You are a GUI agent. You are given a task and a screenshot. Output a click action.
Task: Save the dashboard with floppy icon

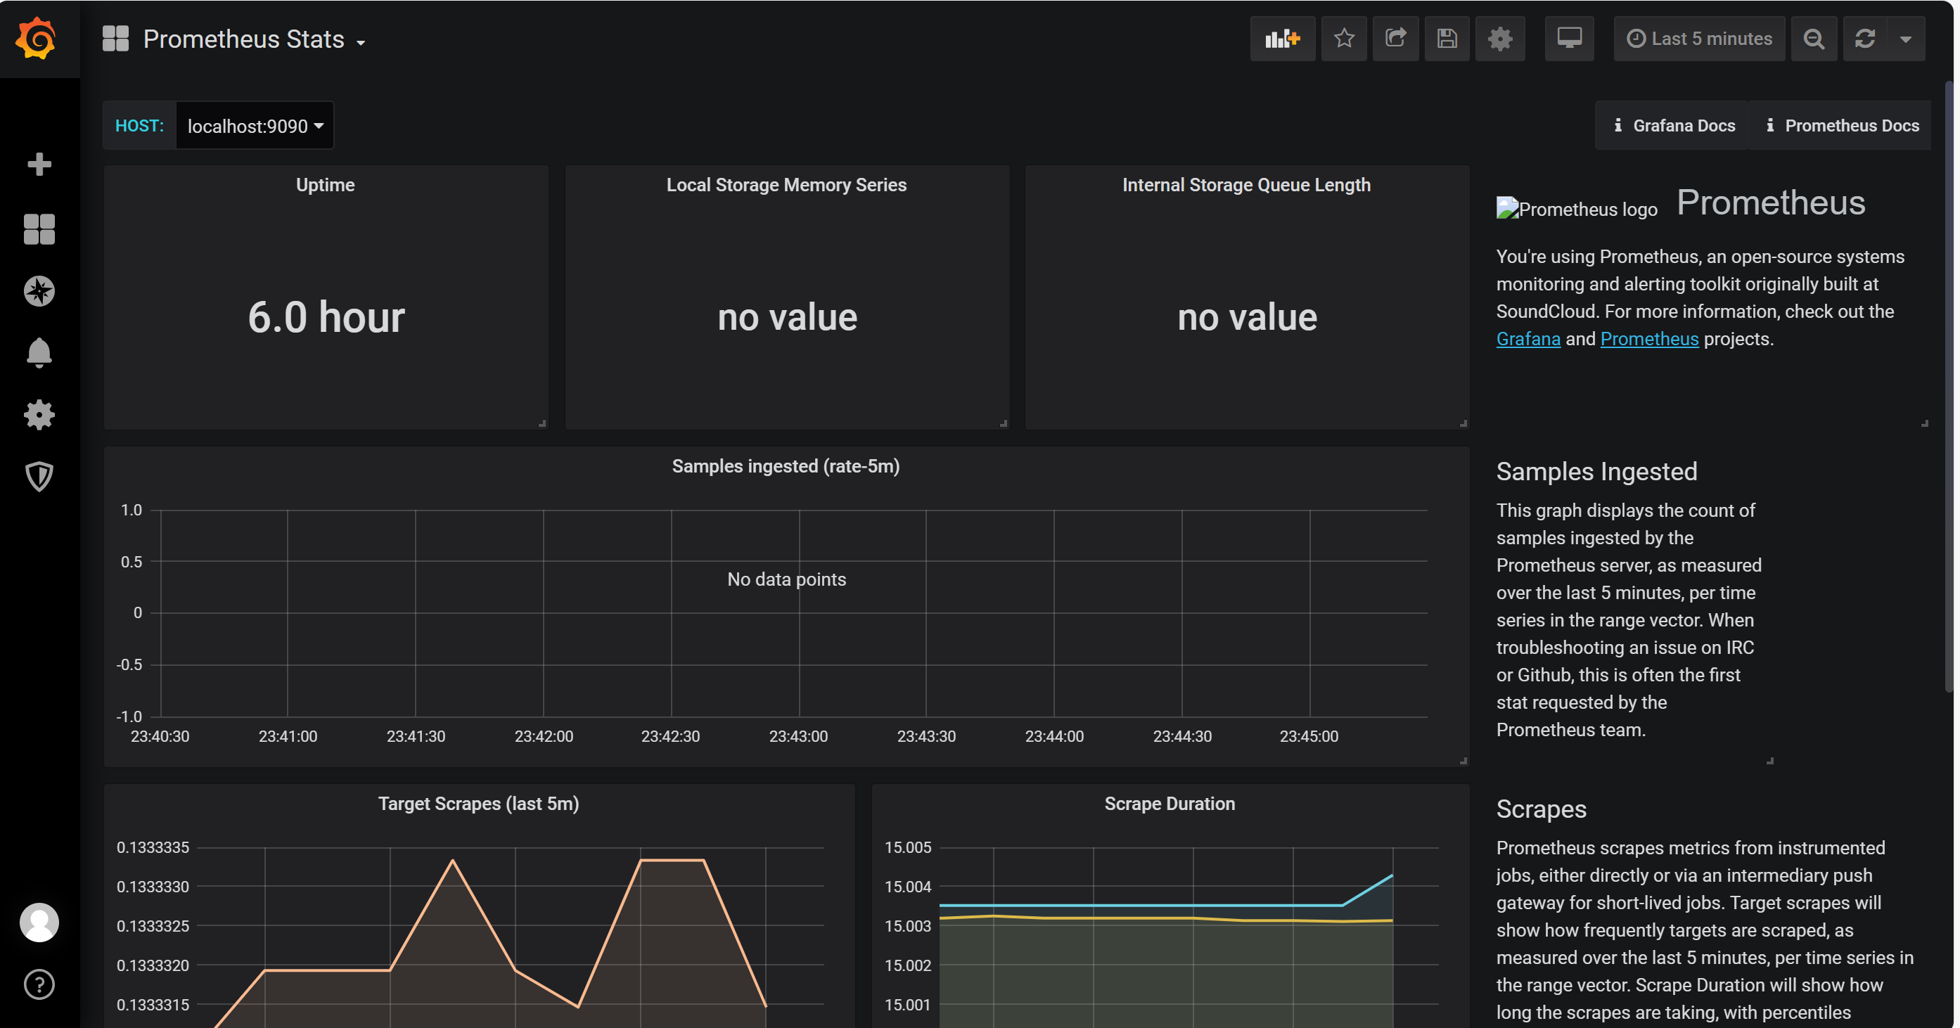(x=1447, y=39)
